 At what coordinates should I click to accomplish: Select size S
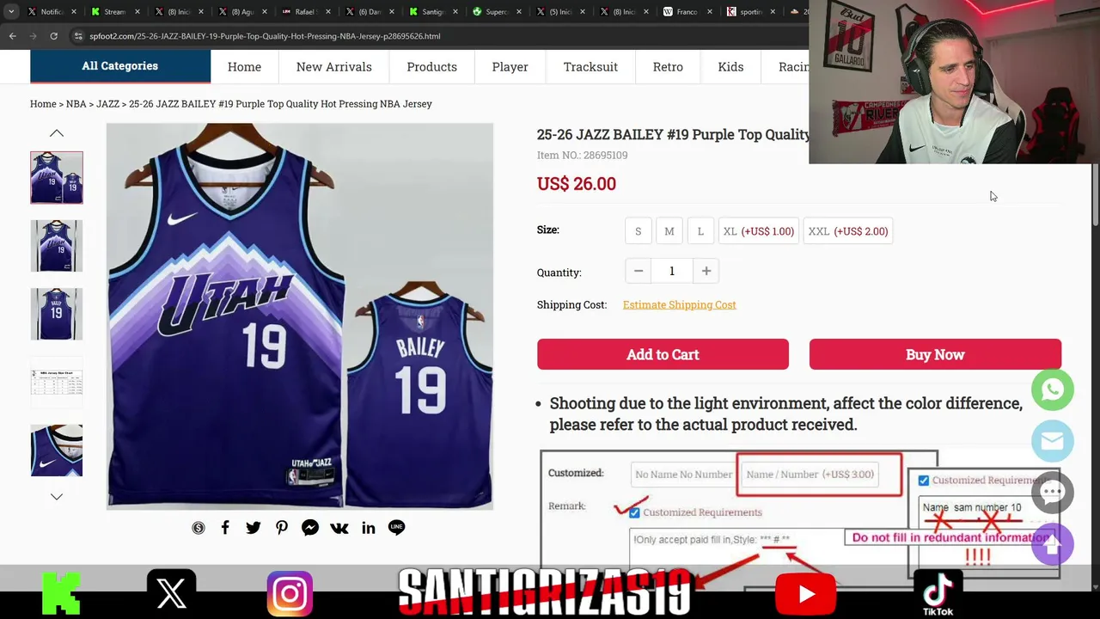click(638, 231)
